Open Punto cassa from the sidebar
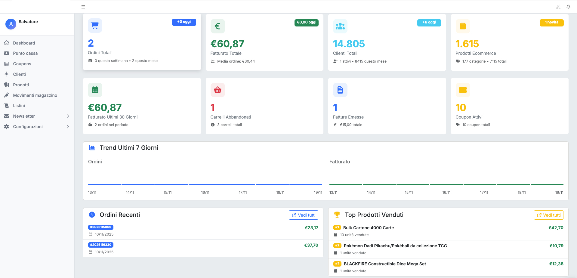Image resolution: width=577 pixels, height=278 pixels. tap(25, 53)
